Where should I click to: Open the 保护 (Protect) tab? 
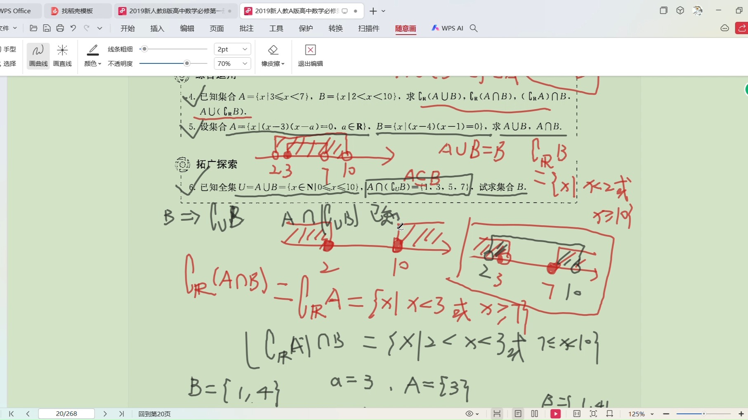(x=306, y=28)
